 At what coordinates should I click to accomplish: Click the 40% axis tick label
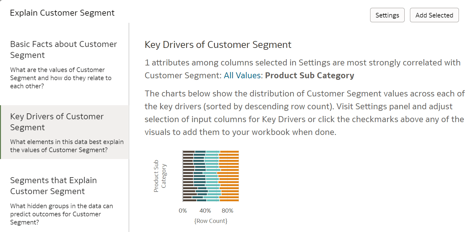click(205, 210)
